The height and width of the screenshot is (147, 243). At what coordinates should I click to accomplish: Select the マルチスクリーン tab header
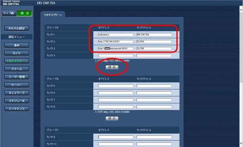coord(53,15)
